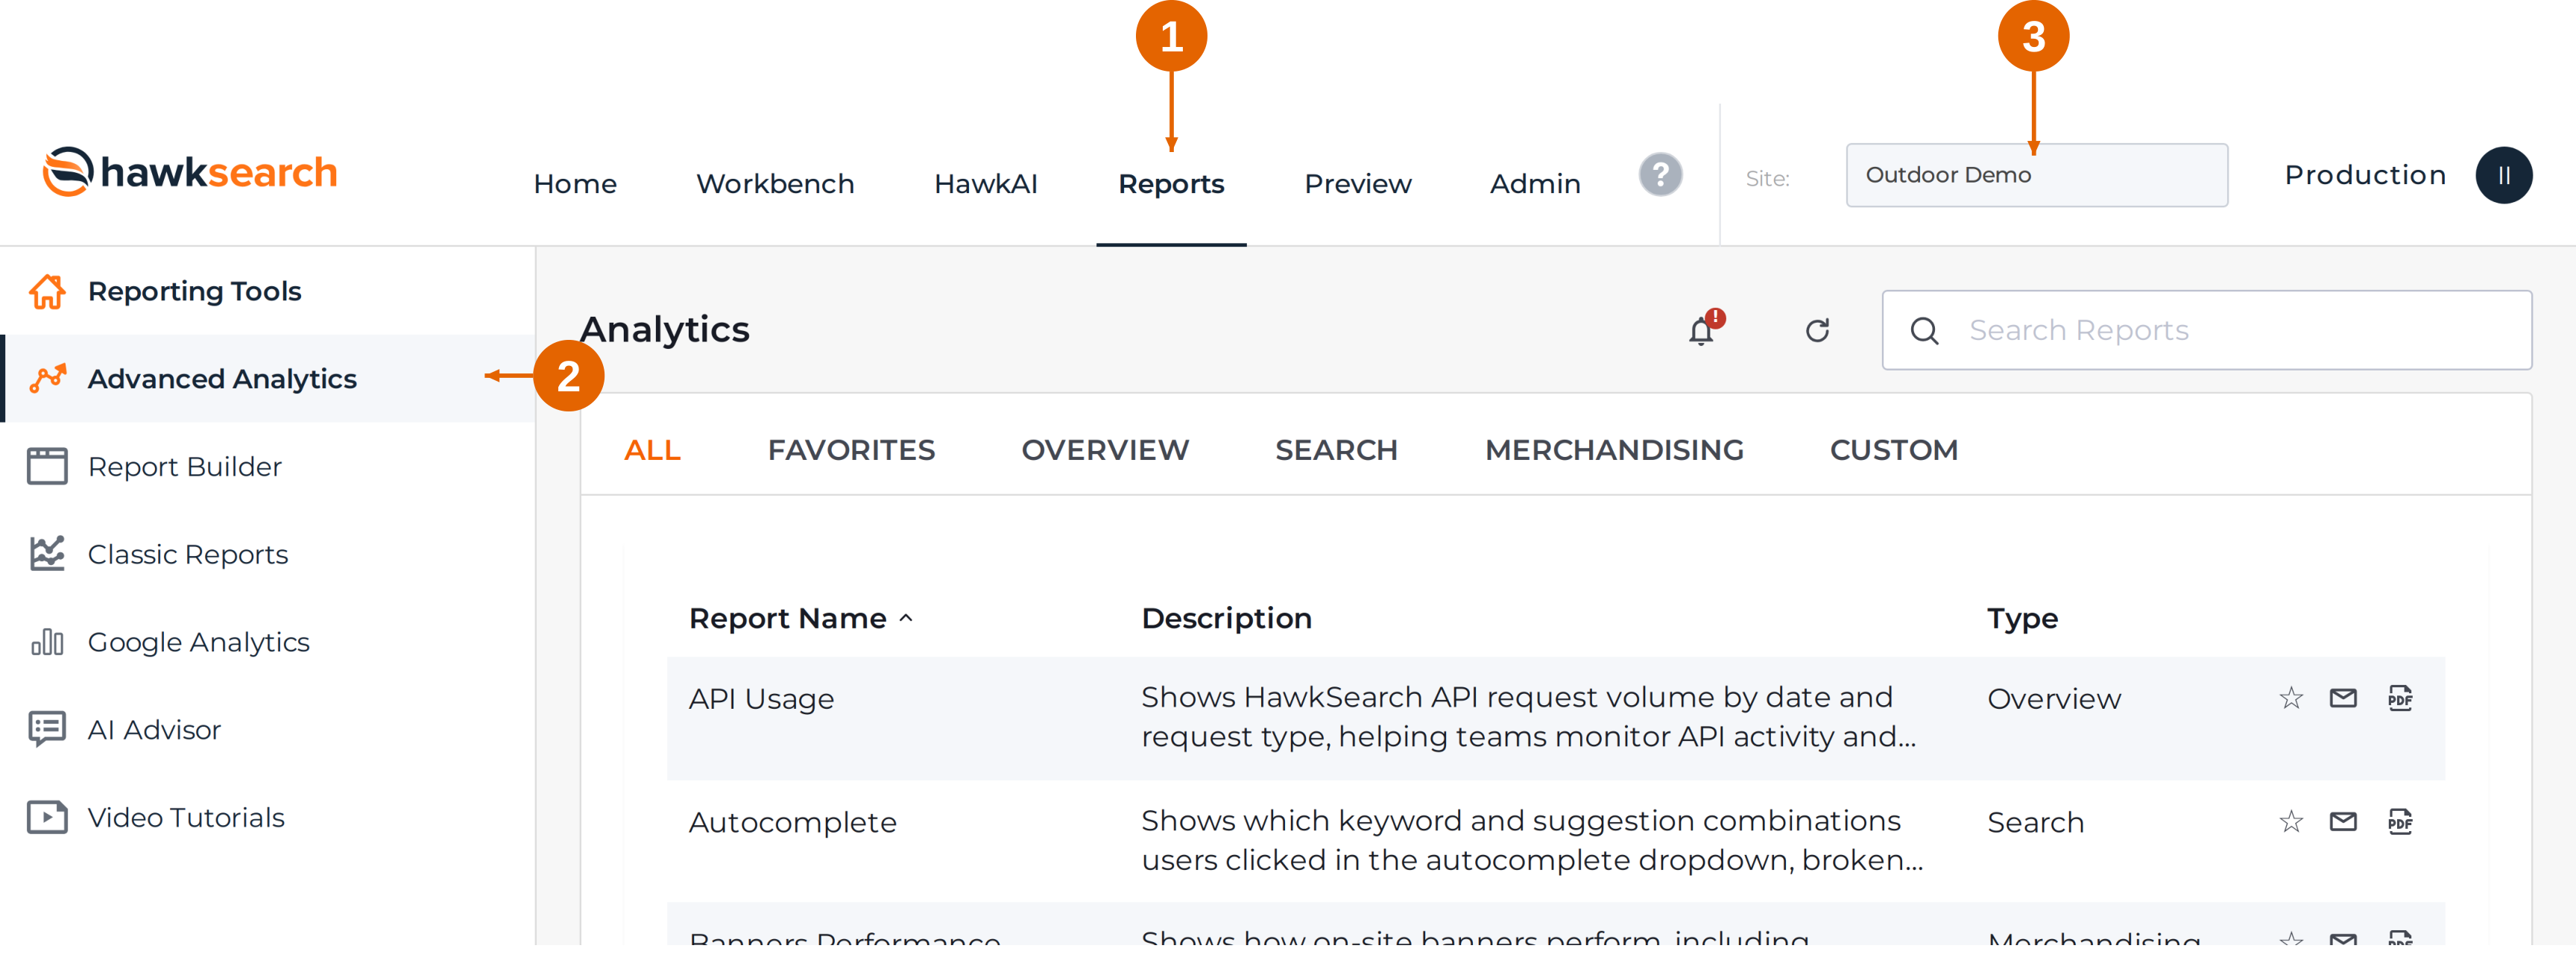Open the Workbench navigation item
This screenshot has width=2576, height=966.
pyautogui.click(x=775, y=184)
